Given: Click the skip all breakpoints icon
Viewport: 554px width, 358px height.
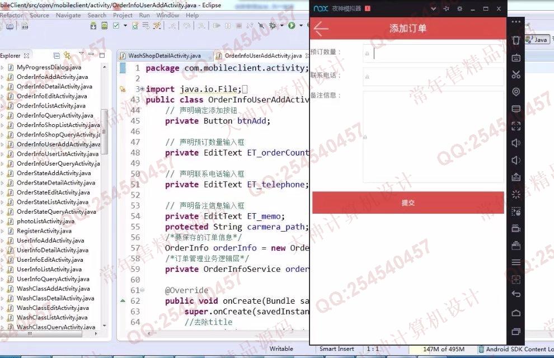Looking at the screenshot, I should (261, 25).
